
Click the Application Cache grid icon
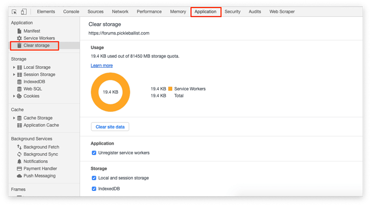tap(19, 125)
